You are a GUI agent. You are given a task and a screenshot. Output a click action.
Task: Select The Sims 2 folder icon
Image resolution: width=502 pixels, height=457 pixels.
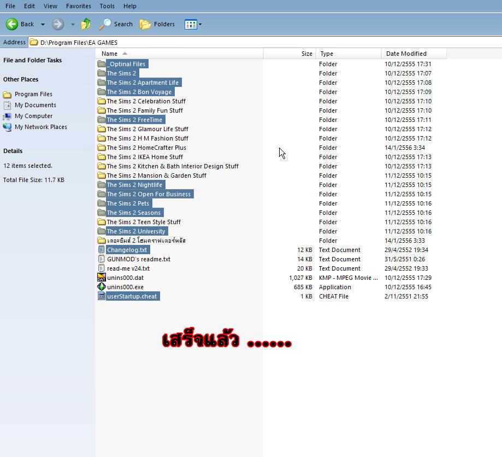click(102, 73)
